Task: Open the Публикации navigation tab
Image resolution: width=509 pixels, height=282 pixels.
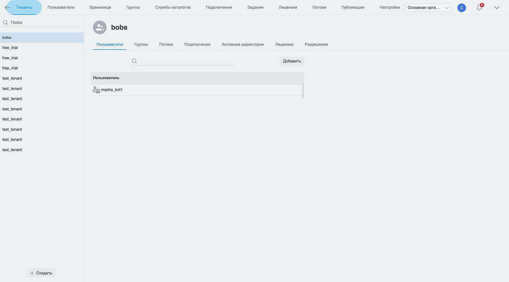Action: (353, 7)
